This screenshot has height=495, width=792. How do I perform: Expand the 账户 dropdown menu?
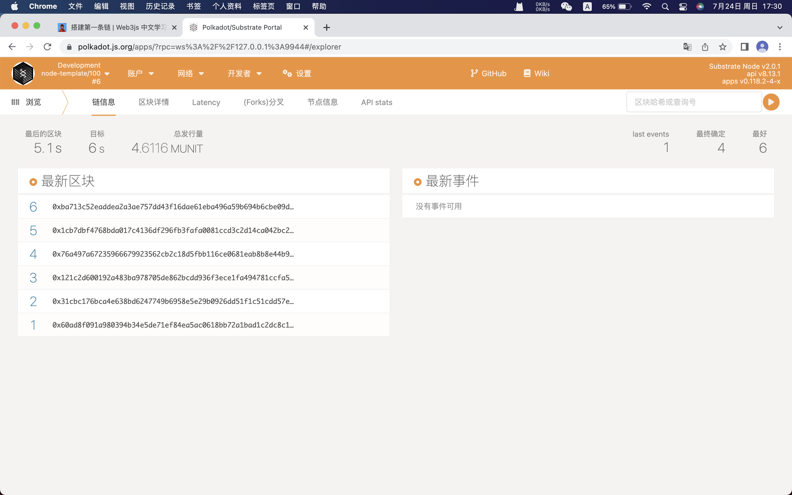(x=141, y=73)
